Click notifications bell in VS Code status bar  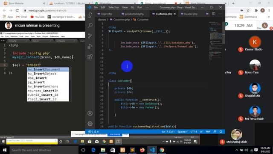pyautogui.click(x=221, y=132)
